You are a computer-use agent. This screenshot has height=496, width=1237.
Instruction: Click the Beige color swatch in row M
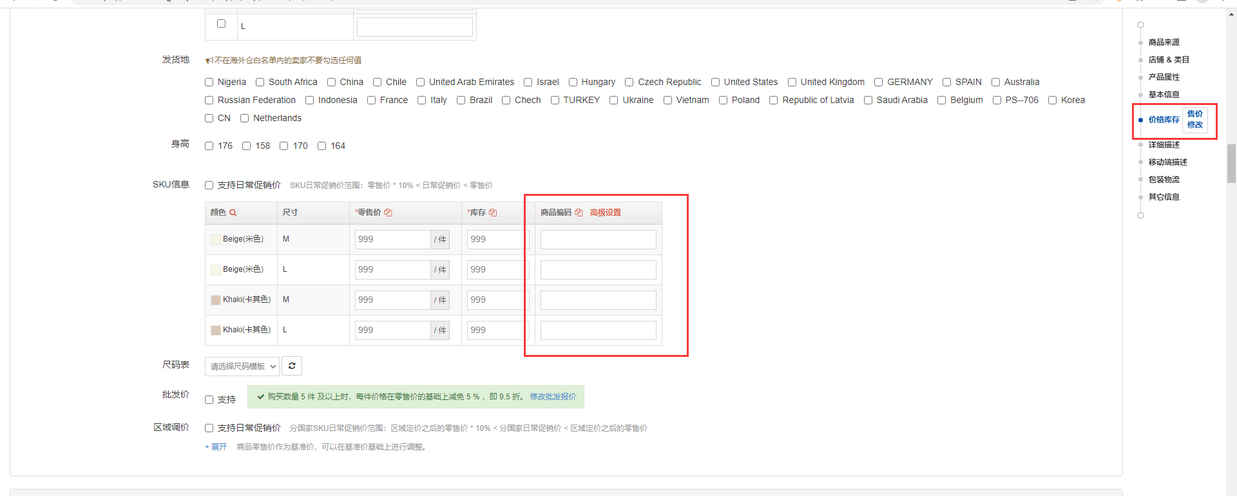click(x=216, y=240)
